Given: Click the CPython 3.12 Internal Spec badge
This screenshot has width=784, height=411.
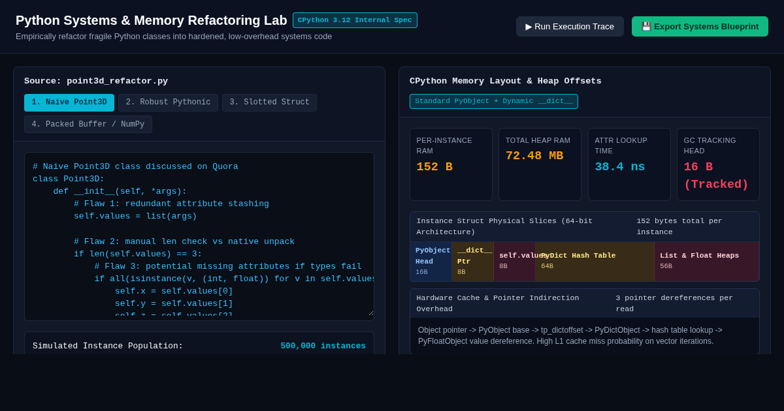Looking at the screenshot, I should (355, 20).
